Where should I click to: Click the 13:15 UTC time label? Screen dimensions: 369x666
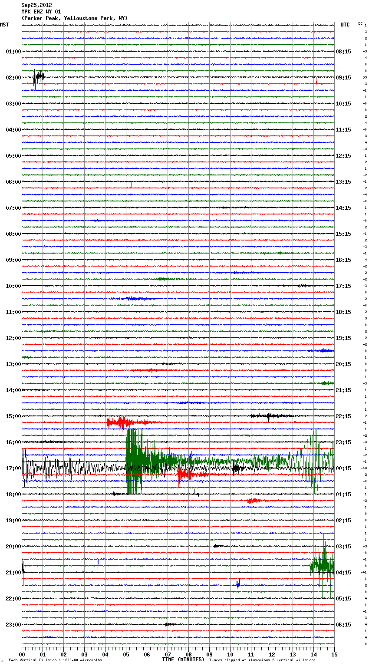343,182
